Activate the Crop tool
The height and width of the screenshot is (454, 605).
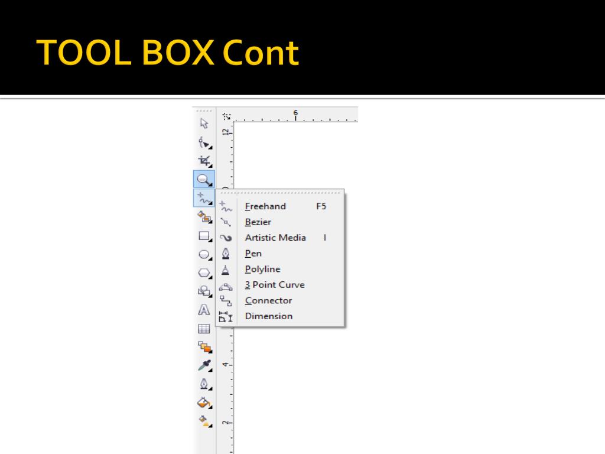204,161
